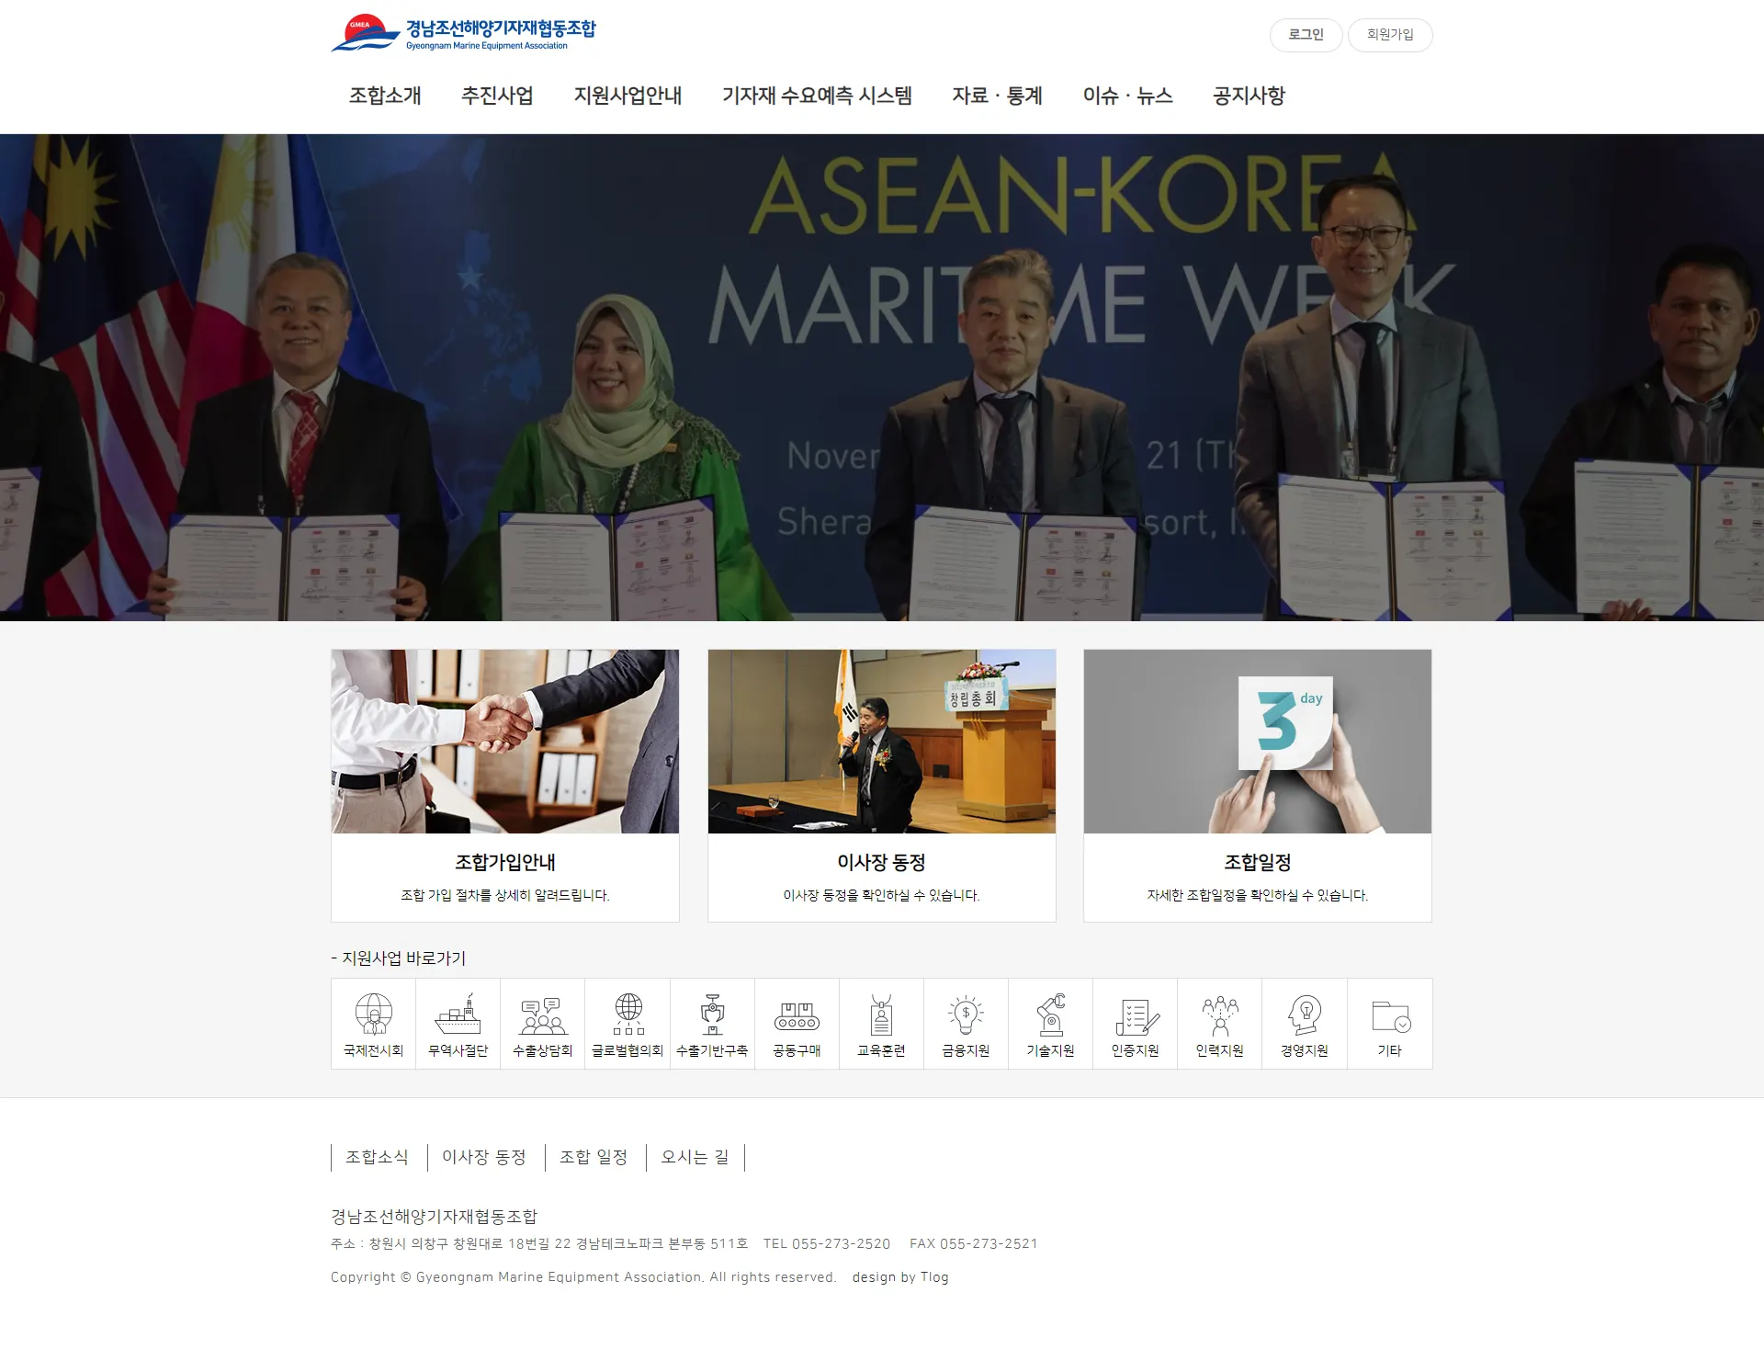This screenshot has height=1349, width=1764.
Task: Open the 인력지원 people icon
Action: tap(1219, 1015)
